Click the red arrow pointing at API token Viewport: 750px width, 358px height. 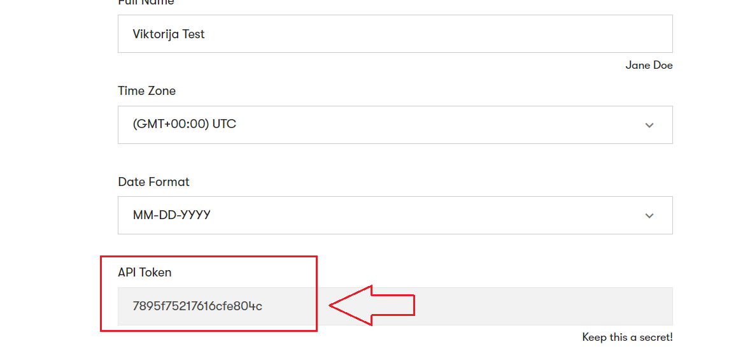pos(372,305)
